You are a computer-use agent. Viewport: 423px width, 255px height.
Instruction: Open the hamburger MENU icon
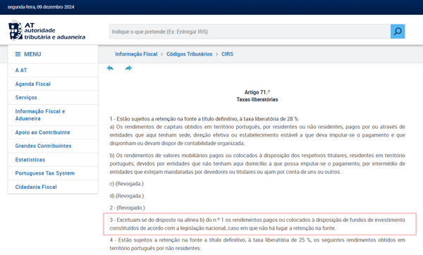tap(18, 54)
